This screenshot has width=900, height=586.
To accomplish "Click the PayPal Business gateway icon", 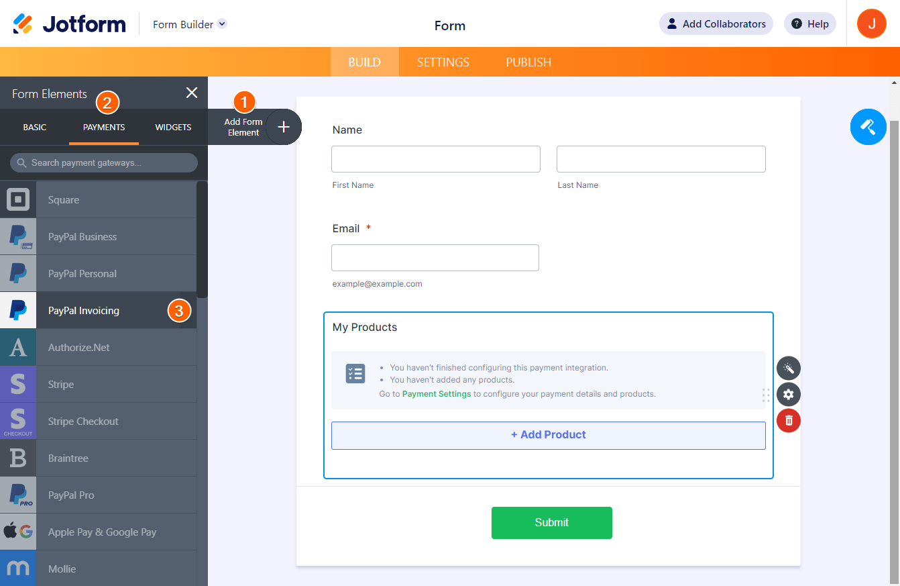I will (18, 236).
